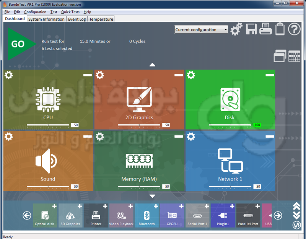Open CPU test settings gear

pos(9,75)
